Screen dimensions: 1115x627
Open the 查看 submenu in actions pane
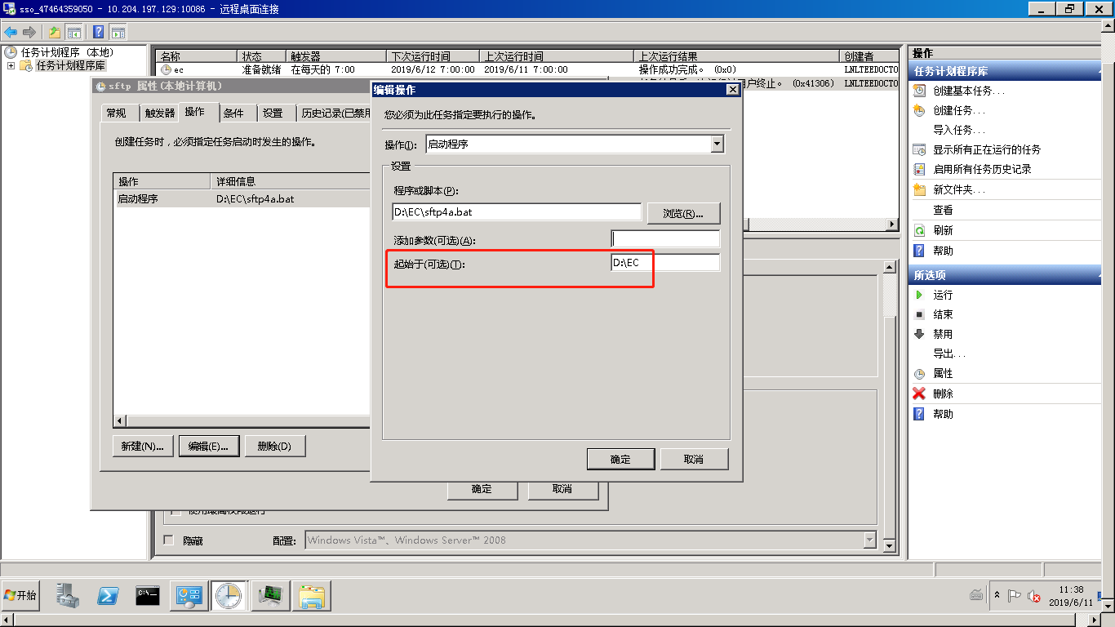click(x=943, y=210)
